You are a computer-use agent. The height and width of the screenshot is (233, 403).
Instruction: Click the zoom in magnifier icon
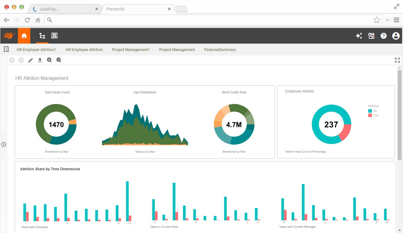tap(49, 60)
